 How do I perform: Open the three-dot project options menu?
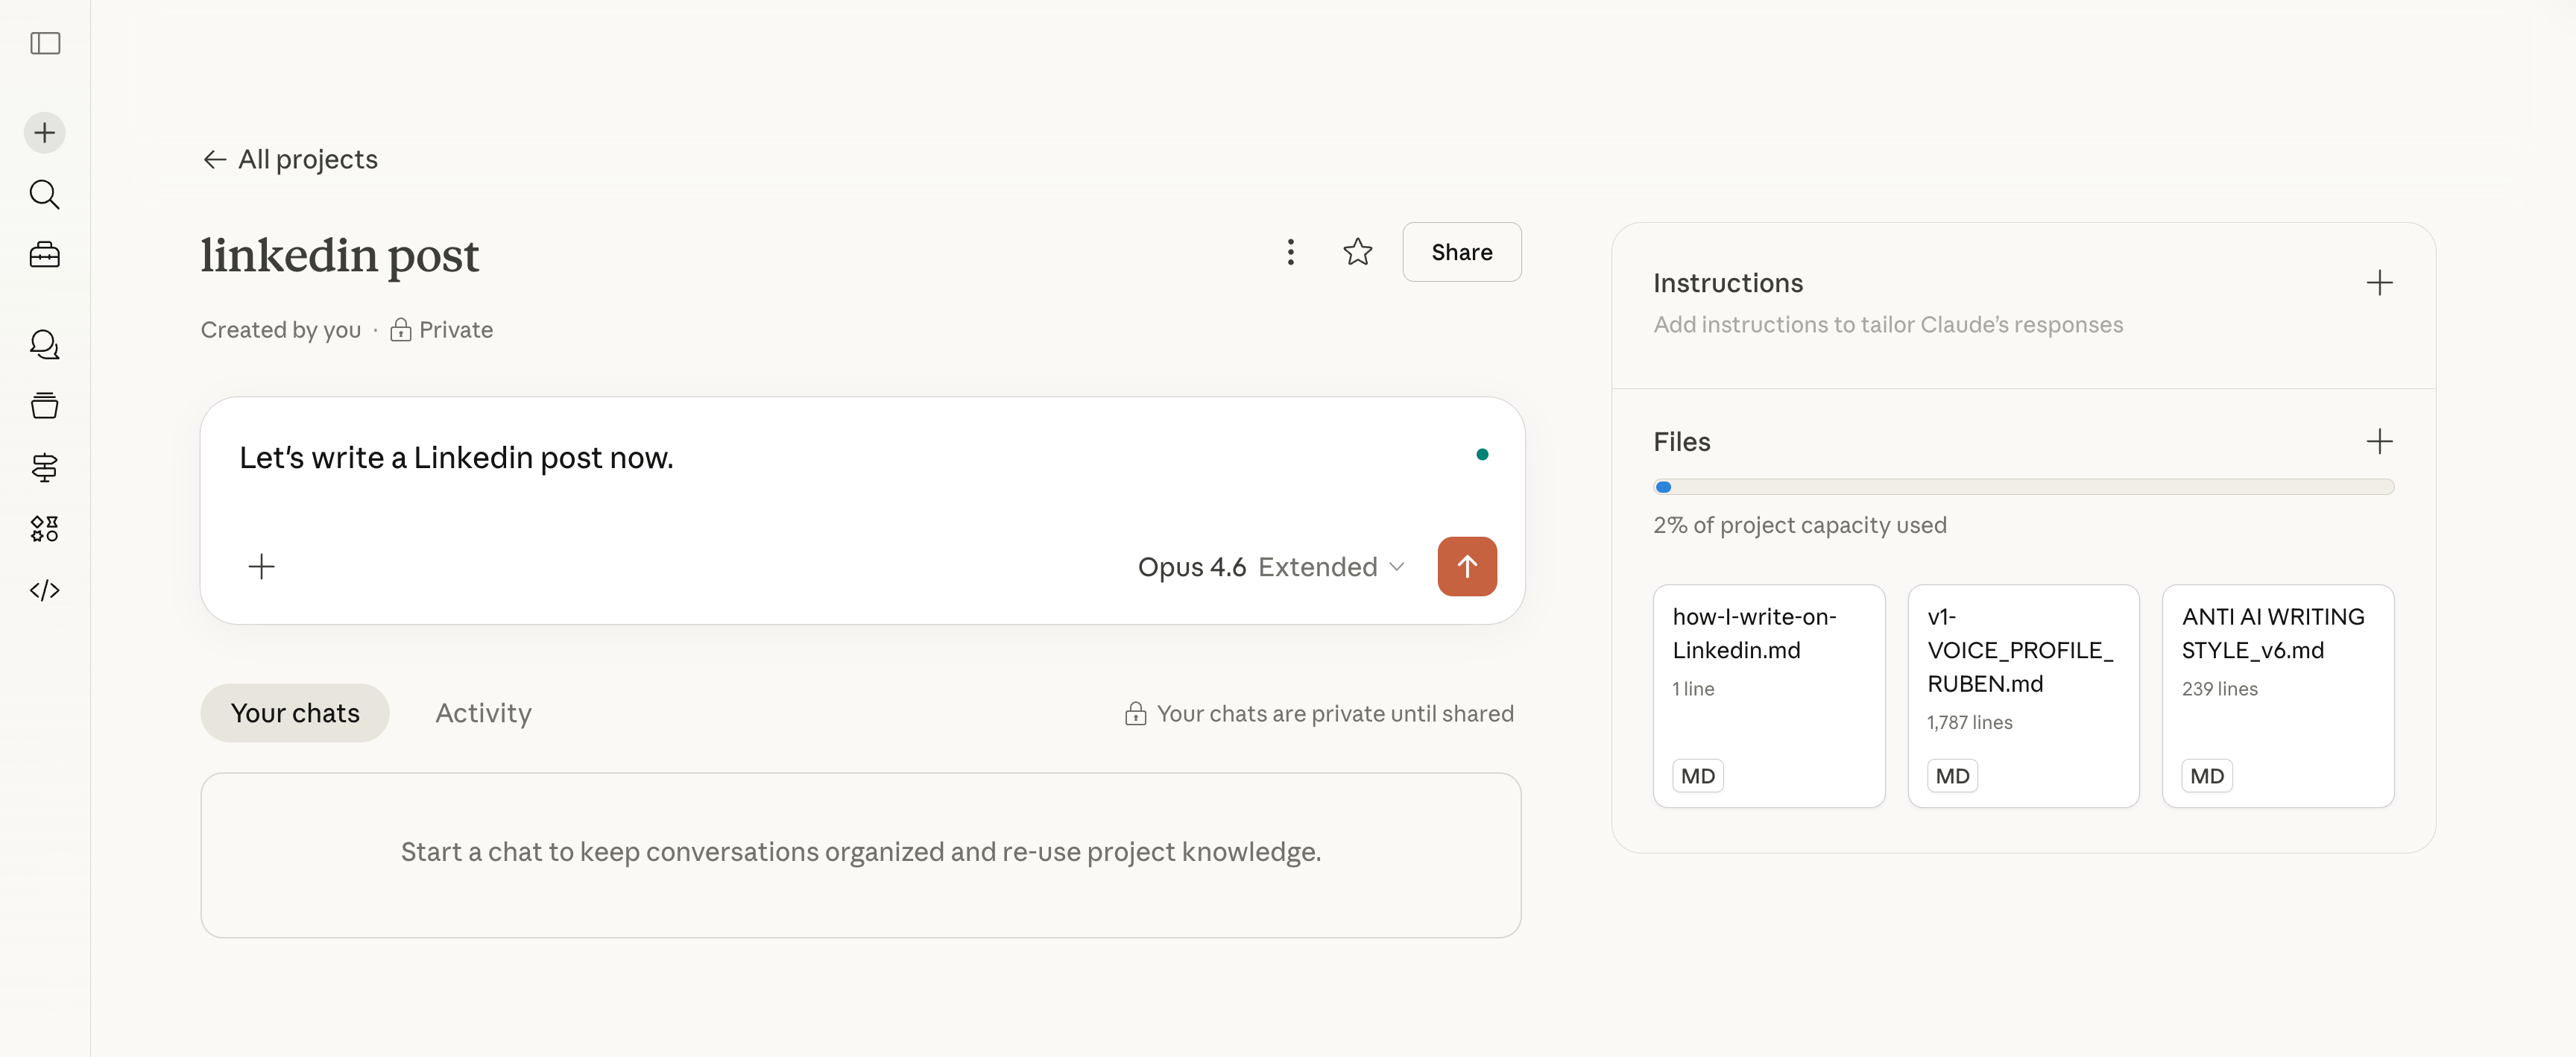(x=1290, y=252)
